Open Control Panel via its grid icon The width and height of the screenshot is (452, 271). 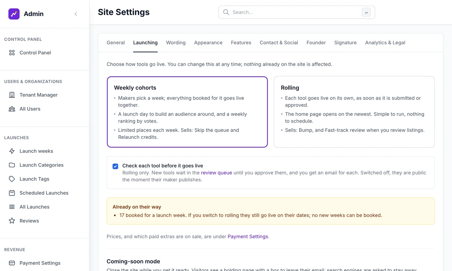[x=12, y=53]
